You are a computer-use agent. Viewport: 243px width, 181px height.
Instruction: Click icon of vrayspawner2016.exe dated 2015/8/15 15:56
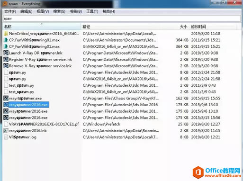[x=6, y=118]
